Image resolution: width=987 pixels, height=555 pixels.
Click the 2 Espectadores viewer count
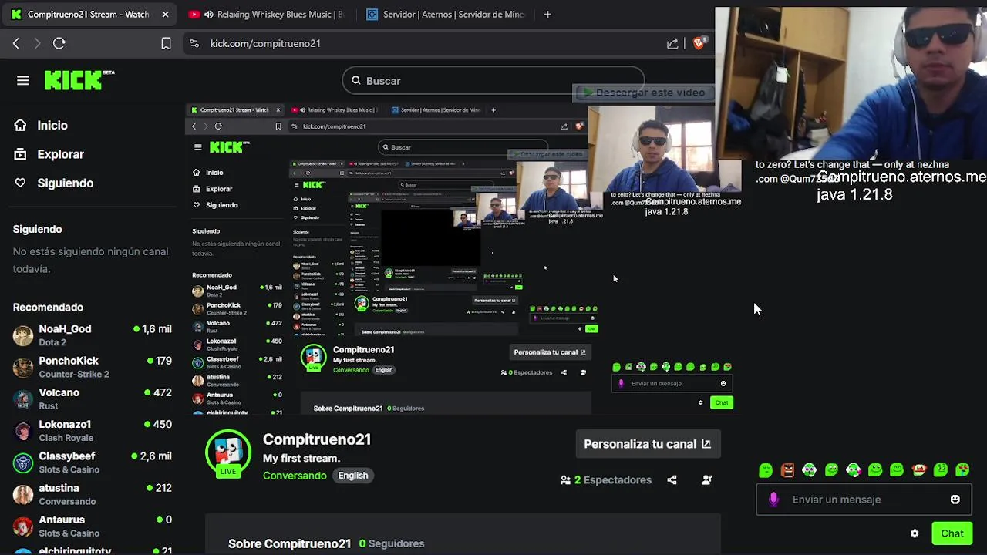(x=606, y=480)
